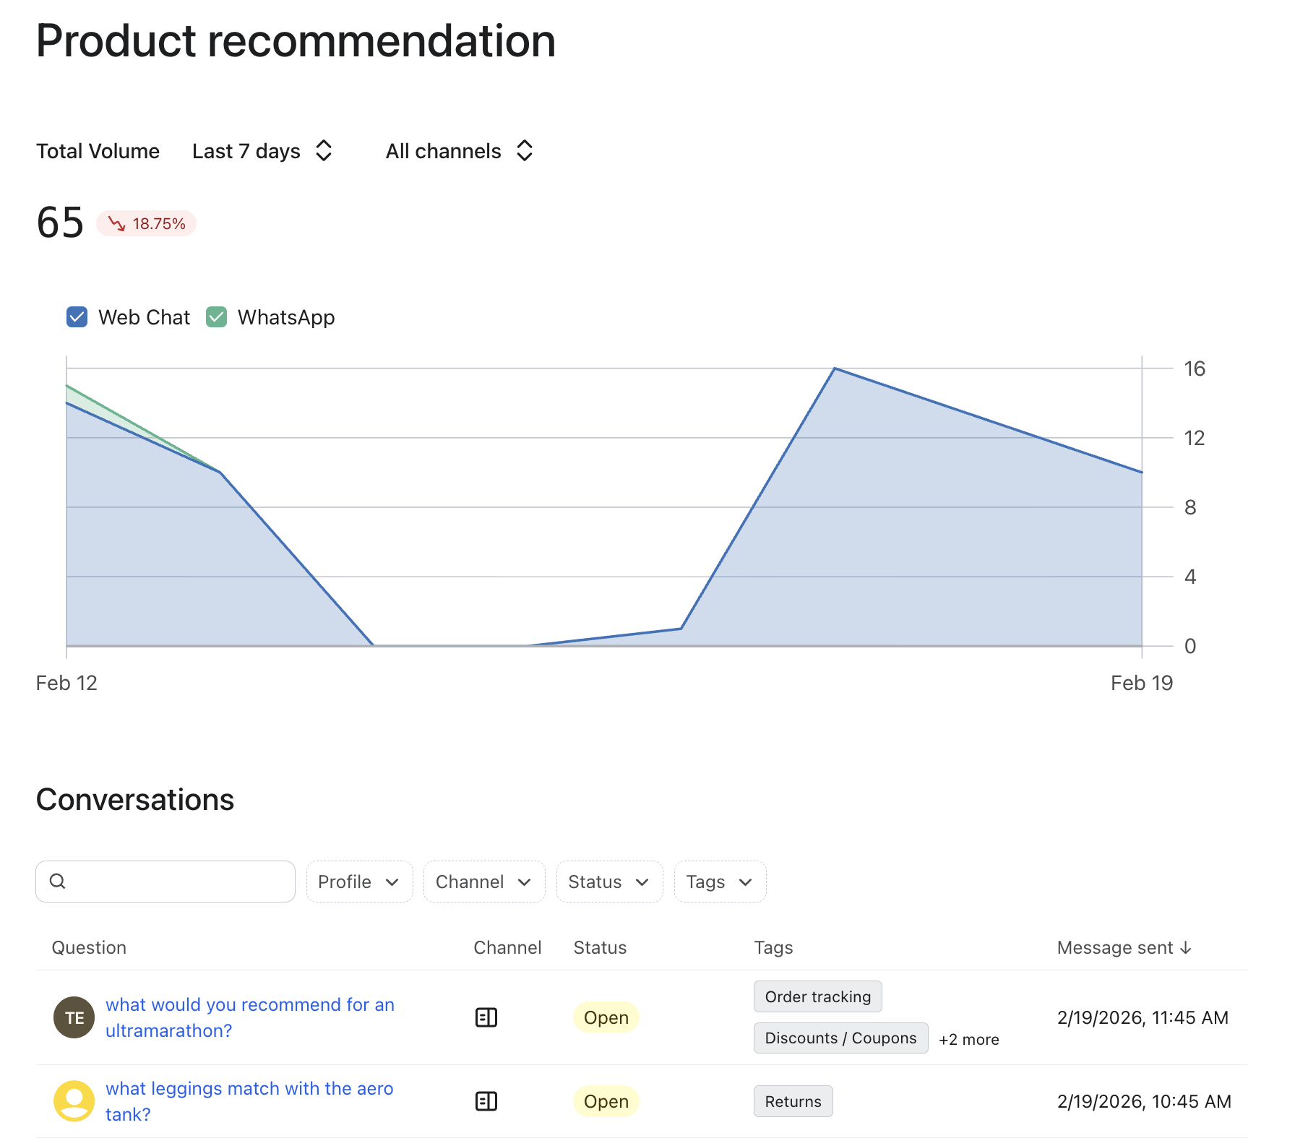1295x1146 pixels.
Task: Click the yellow user avatar icon
Action: tap(74, 1101)
